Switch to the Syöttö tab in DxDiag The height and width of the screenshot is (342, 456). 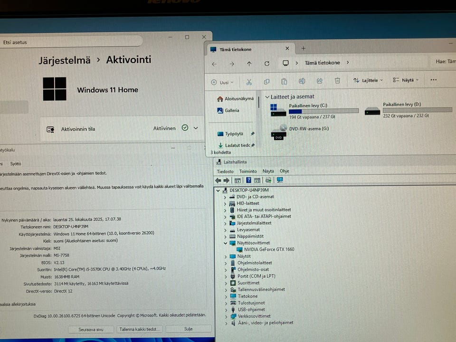pyautogui.click(x=15, y=164)
